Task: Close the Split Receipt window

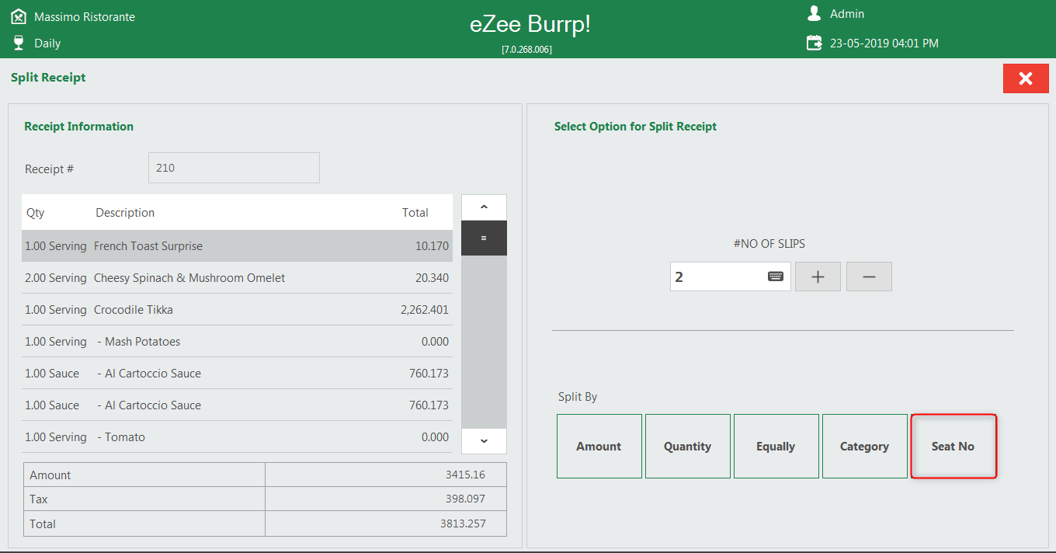Action: click(1026, 78)
